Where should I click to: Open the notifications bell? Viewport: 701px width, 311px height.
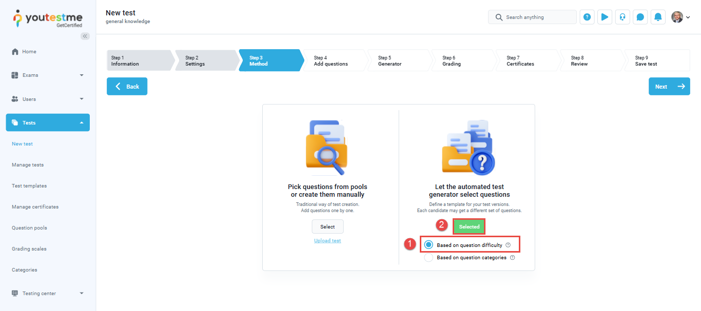pyautogui.click(x=658, y=17)
